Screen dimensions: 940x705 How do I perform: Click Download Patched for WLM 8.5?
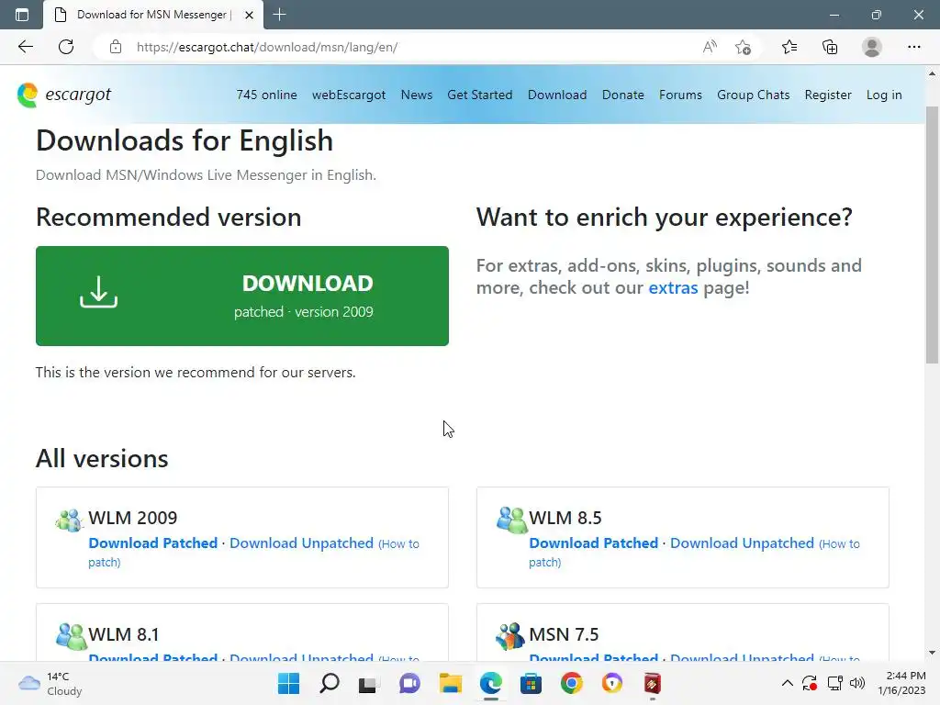tap(594, 543)
